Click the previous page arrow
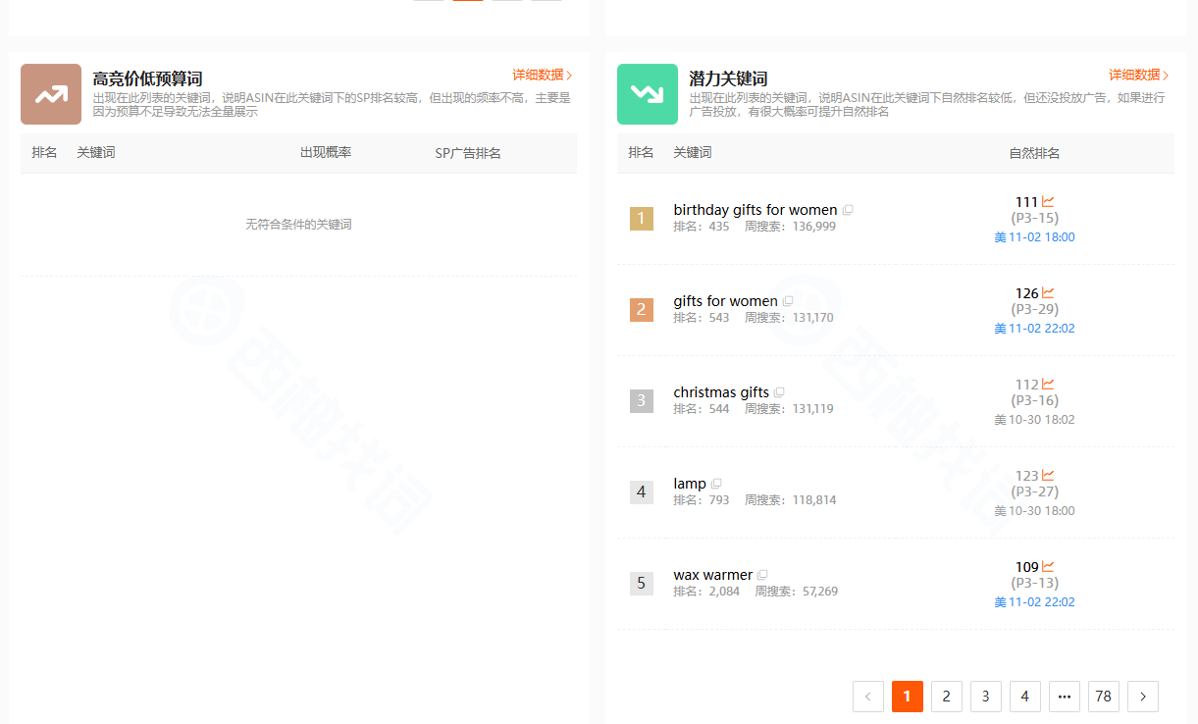1198x724 pixels. (868, 697)
